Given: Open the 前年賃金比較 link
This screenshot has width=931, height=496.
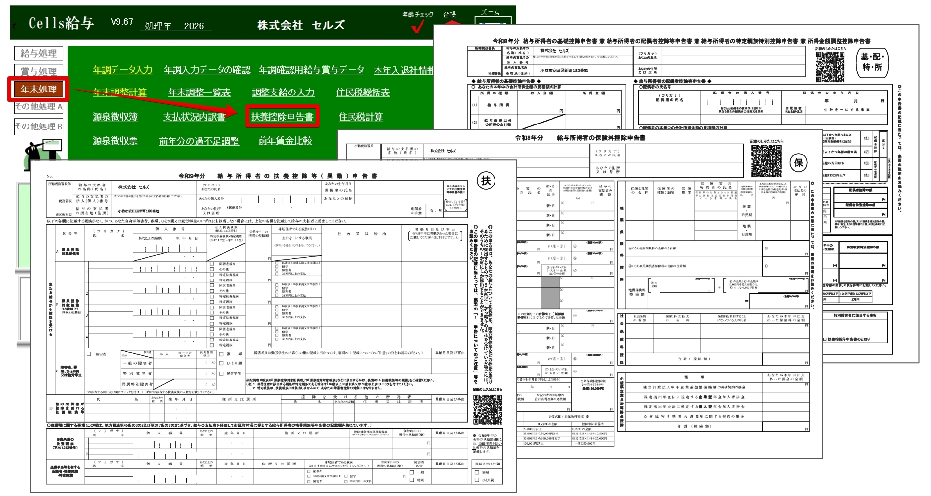Looking at the screenshot, I should [285, 141].
